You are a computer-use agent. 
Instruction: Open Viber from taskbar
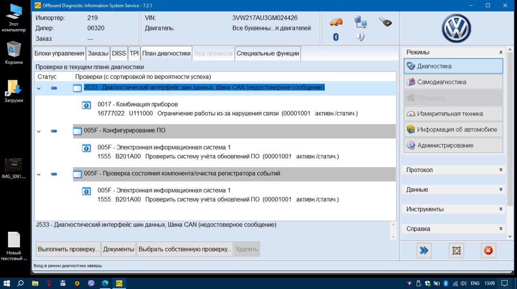click(x=91, y=283)
